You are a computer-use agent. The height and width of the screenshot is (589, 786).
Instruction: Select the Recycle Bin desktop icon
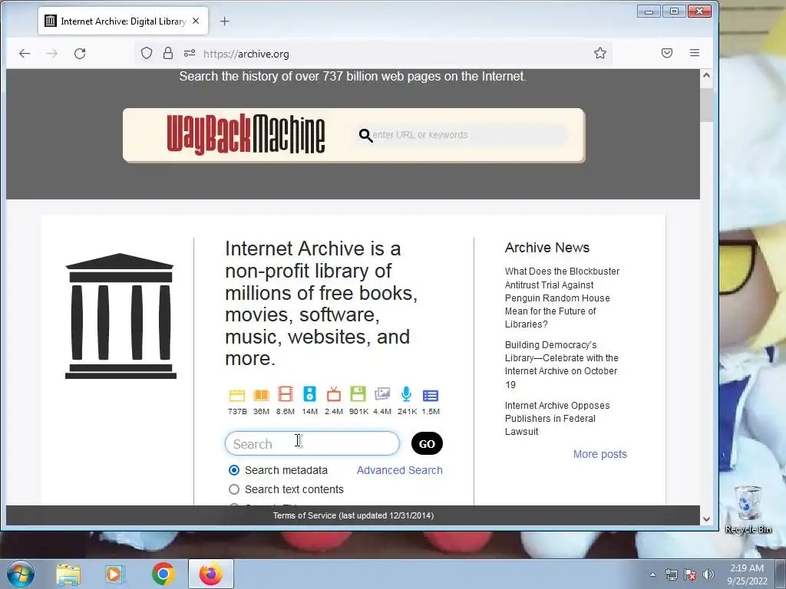point(748,509)
